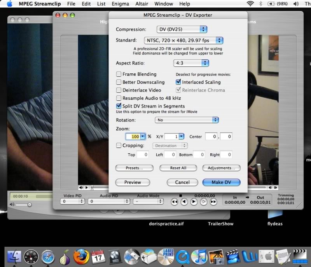
Task: Cancel the DV Exporter dialog
Action: 182,182
